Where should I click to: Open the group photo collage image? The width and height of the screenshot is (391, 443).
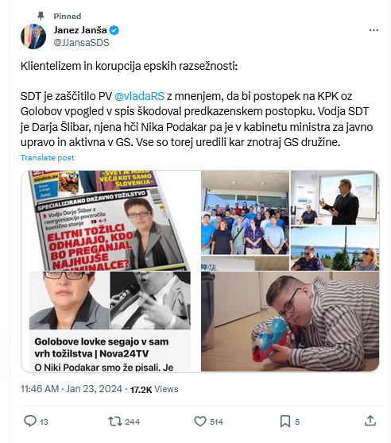(x=290, y=221)
